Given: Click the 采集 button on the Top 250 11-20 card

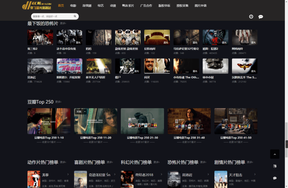Looking at the screenshot, I should click(79, 111).
